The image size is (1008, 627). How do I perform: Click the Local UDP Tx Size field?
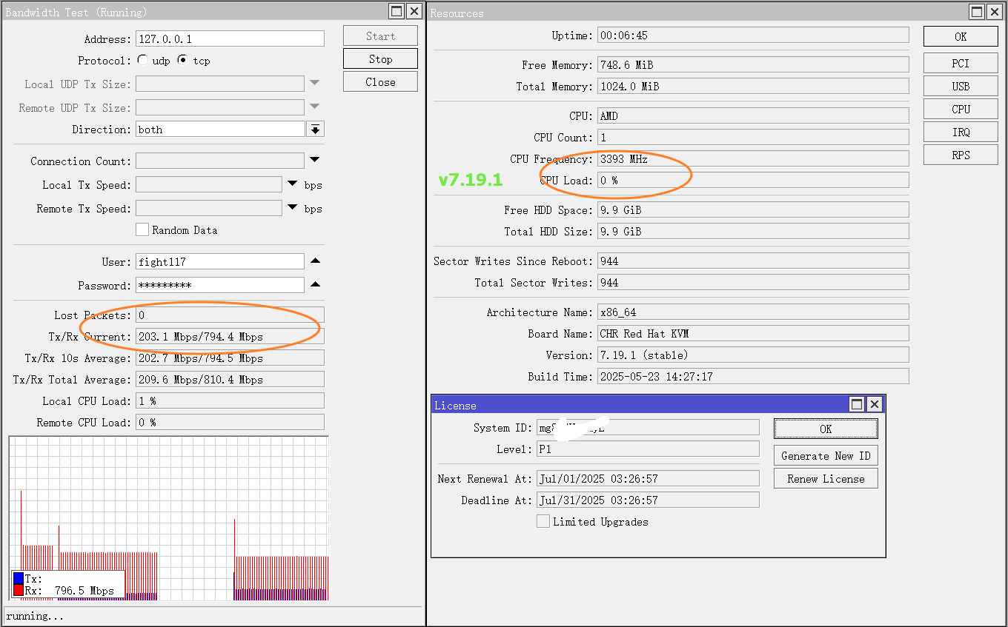(220, 84)
